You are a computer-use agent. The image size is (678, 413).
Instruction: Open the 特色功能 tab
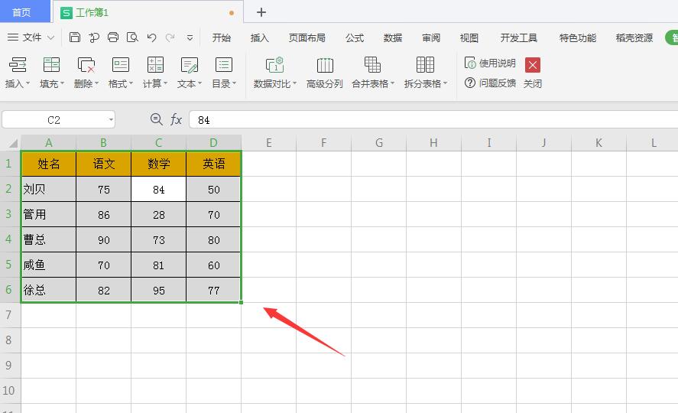(578, 38)
